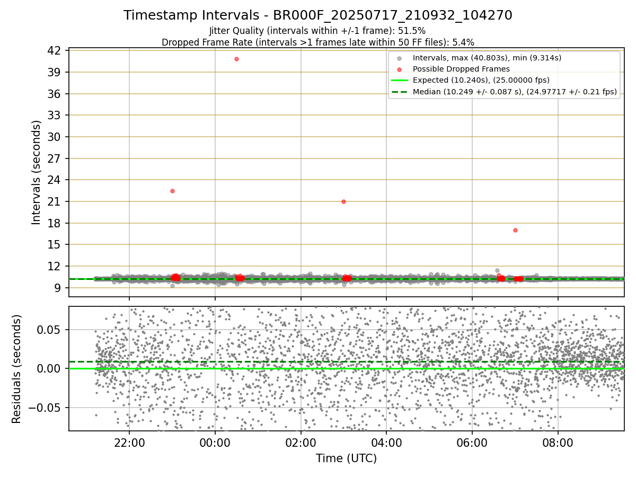Image resolution: width=636 pixels, height=477 pixels.
Task: Click the red dropped-frame point near 21 seconds
Action: (x=343, y=201)
